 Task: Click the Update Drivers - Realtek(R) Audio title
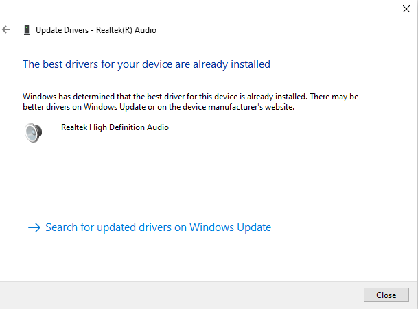point(96,30)
